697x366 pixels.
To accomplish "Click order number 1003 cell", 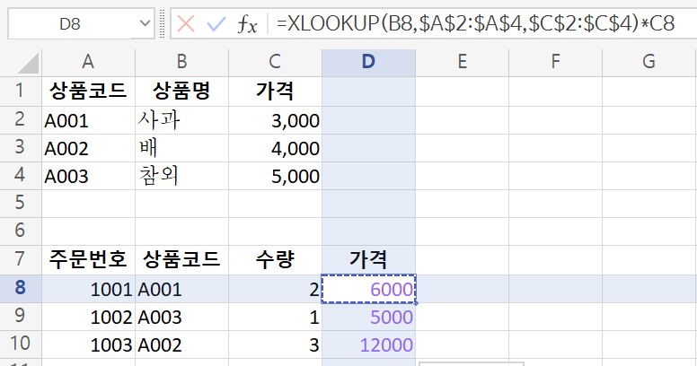I will (x=88, y=344).
